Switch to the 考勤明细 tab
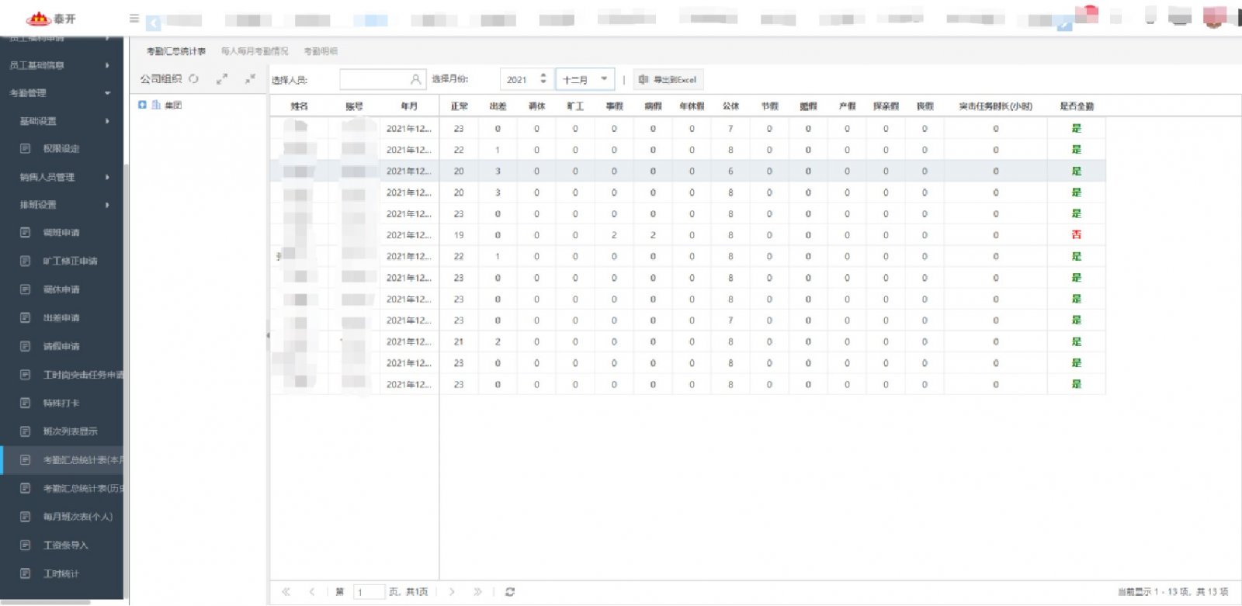Image resolution: width=1242 pixels, height=606 pixels. 321,51
